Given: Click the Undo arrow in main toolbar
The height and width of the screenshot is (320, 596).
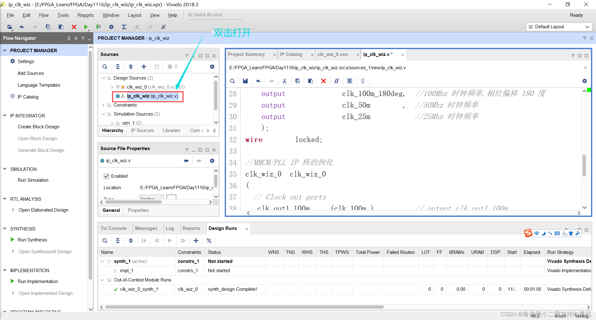Looking at the screenshot, I should 22,27.
